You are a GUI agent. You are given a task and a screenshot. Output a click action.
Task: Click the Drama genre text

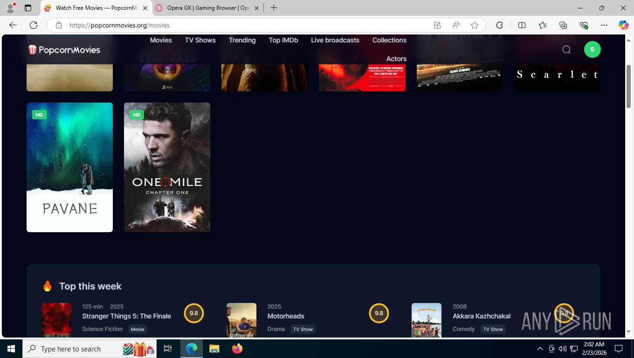[x=276, y=329]
